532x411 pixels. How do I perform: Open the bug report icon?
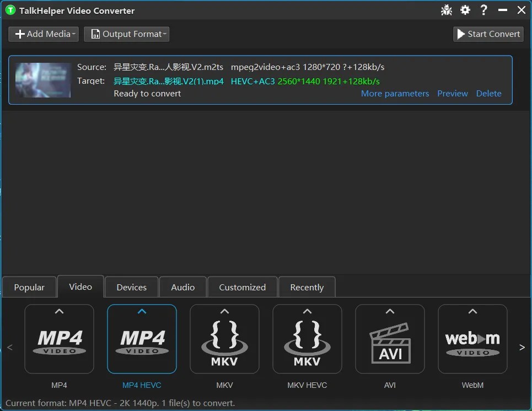447,9
